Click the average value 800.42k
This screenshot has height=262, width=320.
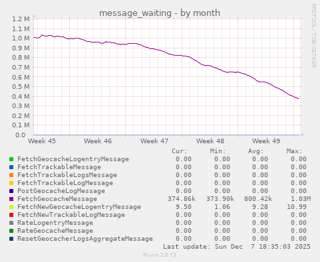(x=258, y=199)
